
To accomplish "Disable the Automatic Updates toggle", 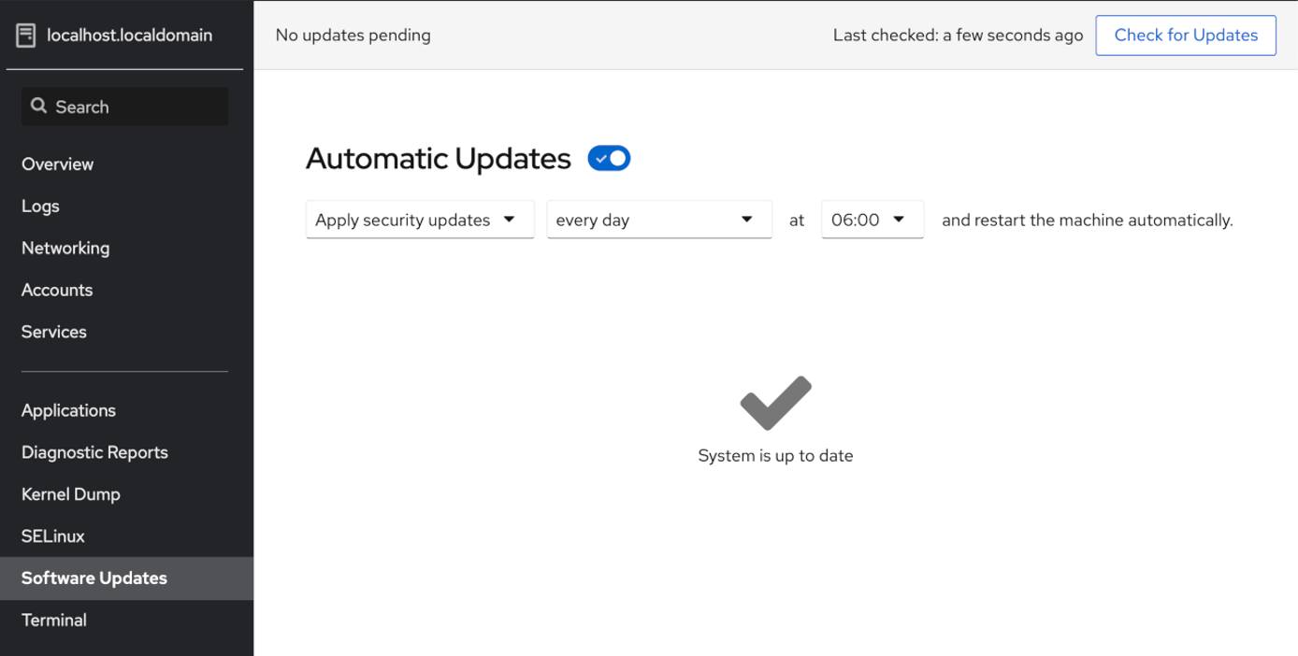I will tap(608, 158).
